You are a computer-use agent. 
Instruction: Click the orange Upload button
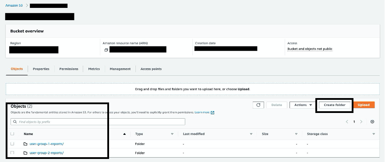364,105
